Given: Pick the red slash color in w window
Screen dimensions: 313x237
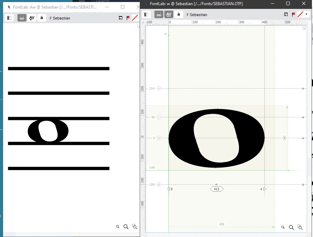Looking at the screenshot, I should pos(300,14).
